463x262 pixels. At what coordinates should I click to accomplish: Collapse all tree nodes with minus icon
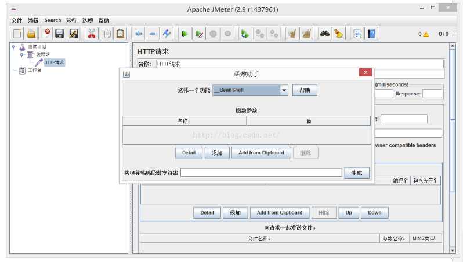(153, 34)
